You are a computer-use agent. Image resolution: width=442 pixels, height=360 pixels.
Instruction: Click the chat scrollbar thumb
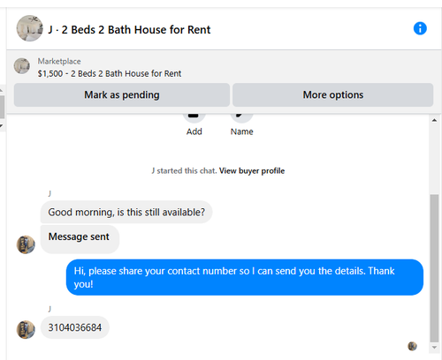tap(434, 268)
